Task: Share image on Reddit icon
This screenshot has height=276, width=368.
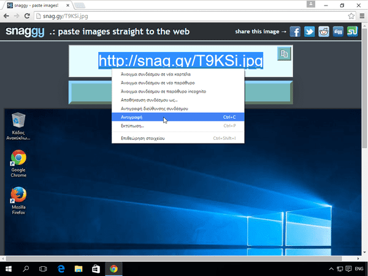Action: coord(324,31)
